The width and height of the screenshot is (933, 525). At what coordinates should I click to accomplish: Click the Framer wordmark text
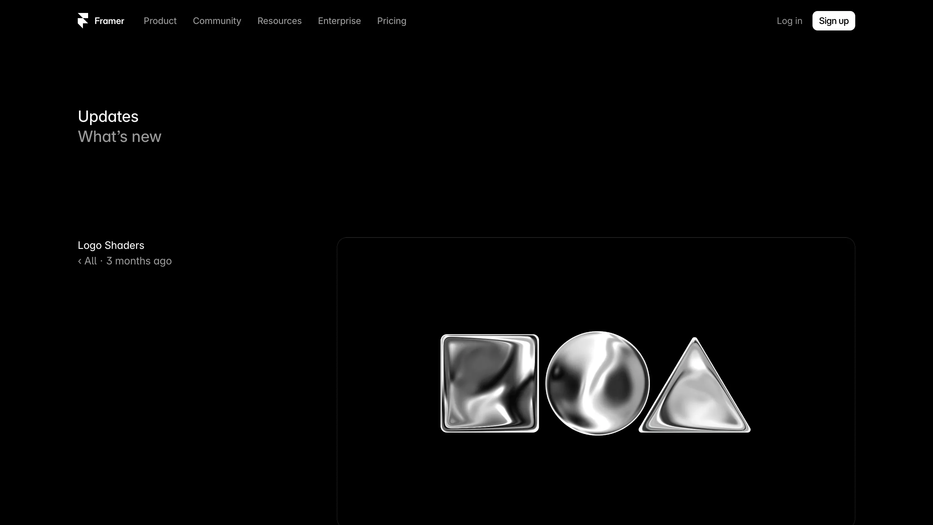tap(109, 21)
